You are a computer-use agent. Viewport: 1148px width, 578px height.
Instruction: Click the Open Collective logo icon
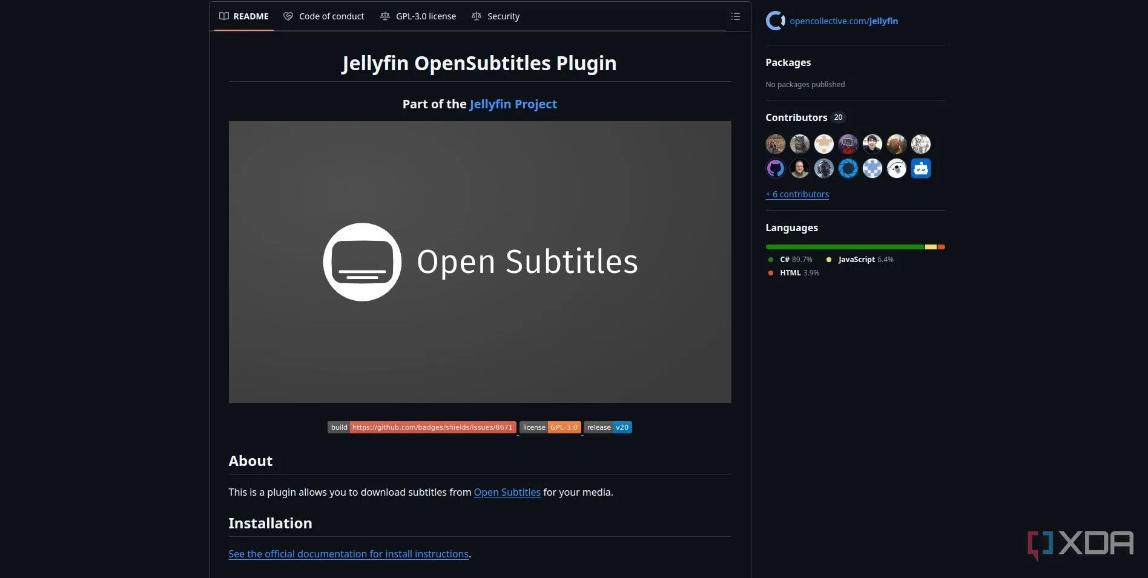pyautogui.click(x=775, y=21)
